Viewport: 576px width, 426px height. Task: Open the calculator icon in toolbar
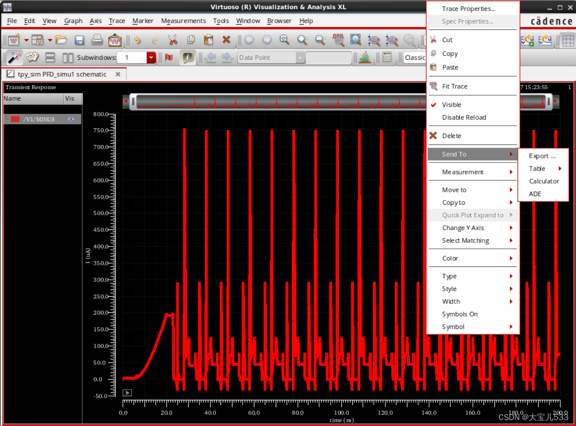pyautogui.click(x=387, y=58)
